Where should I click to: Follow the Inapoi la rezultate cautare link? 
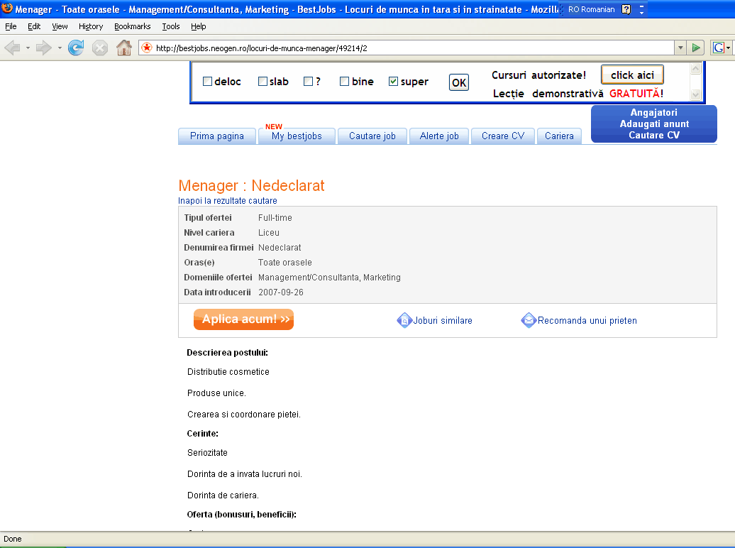(227, 201)
